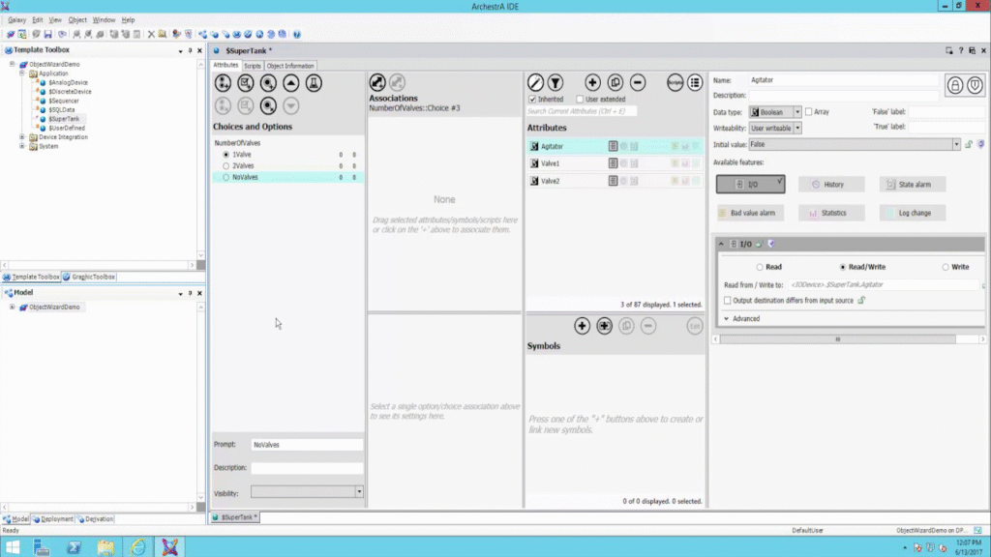Select the Write radio button
This screenshot has width=991, height=557.
tap(946, 267)
